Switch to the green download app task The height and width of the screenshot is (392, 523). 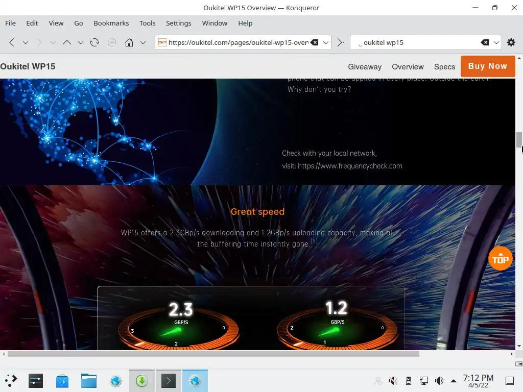[x=142, y=381]
